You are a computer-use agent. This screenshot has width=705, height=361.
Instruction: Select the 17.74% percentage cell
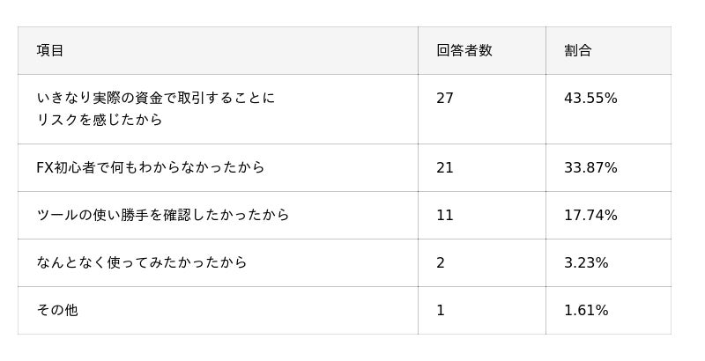[x=590, y=215]
